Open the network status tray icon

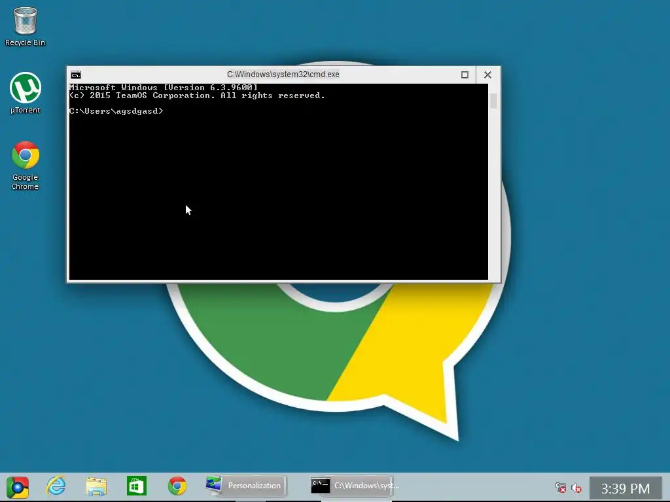pos(560,488)
